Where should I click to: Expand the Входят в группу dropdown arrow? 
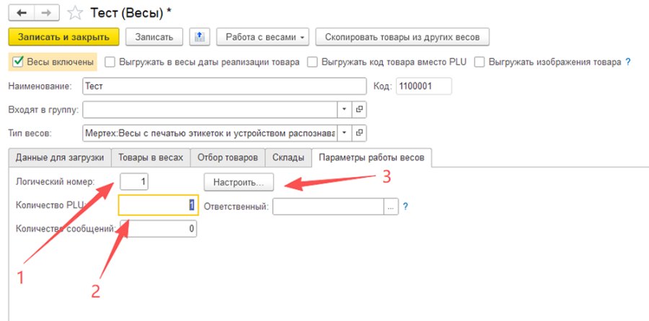[x=345, y=109]
